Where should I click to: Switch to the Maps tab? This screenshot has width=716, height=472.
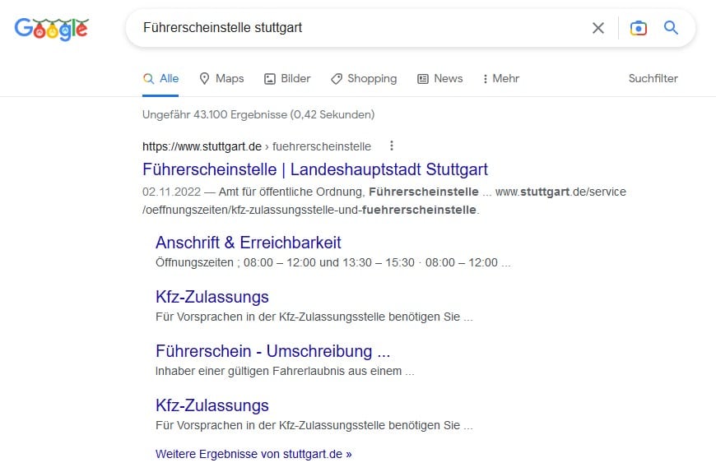(x=221, y=79)
